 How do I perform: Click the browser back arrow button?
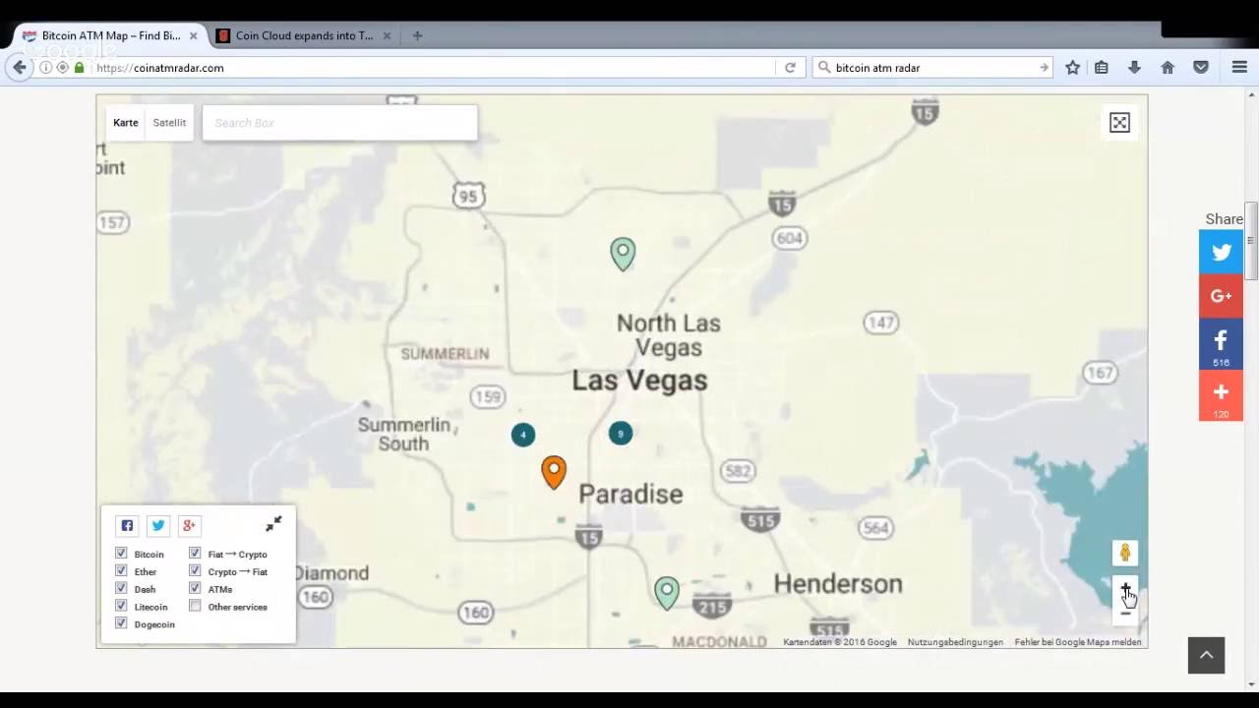(x=19, y=68)
